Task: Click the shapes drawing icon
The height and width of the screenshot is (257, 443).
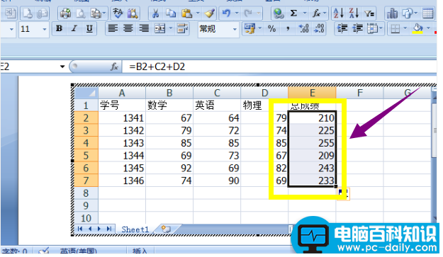Action: pyautogui.click(x=407, y=13)
